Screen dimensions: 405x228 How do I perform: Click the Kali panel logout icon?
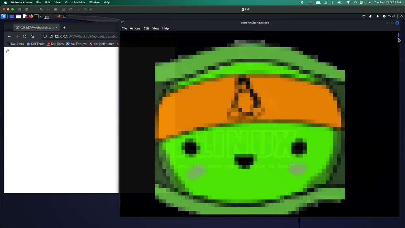(x=402, y=16)
